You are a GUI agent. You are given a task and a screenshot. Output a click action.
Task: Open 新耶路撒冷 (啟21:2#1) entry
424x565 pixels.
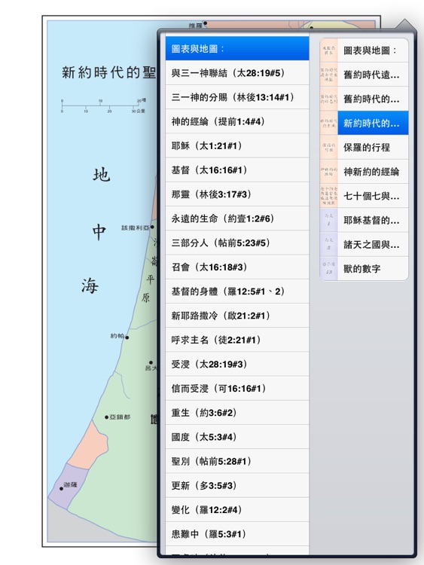(x=237, y=316)
